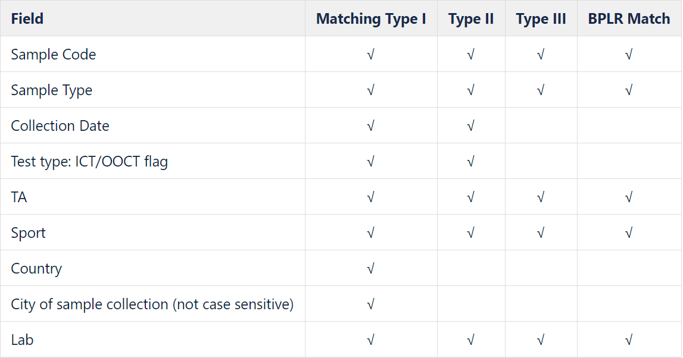Viewport: 683px width, 358px height.
Task: Click the Collection Date field cell
Action: point(152,125)
